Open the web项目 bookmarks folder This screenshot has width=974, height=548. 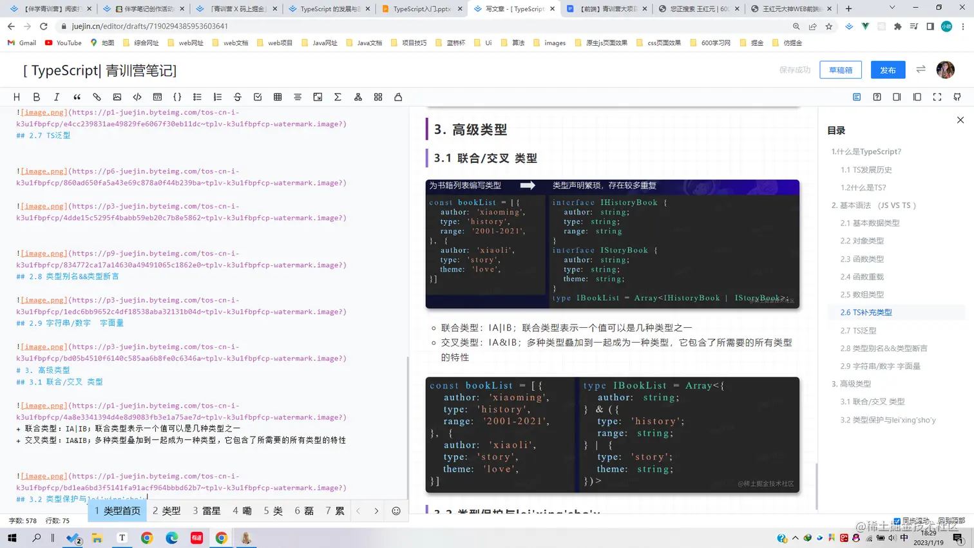(274, 43)
